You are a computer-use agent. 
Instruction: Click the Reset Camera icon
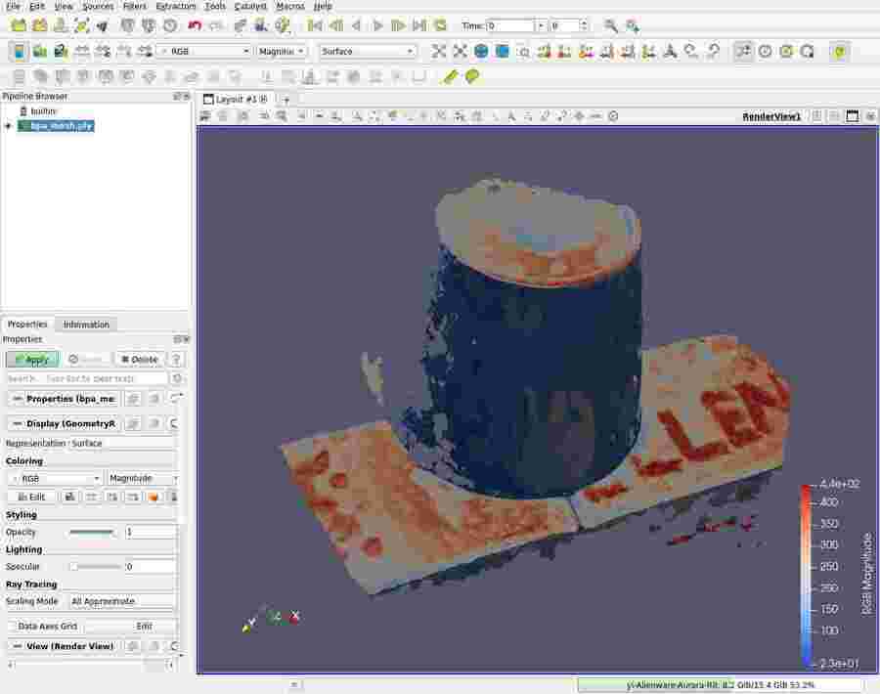coord(438,51)
